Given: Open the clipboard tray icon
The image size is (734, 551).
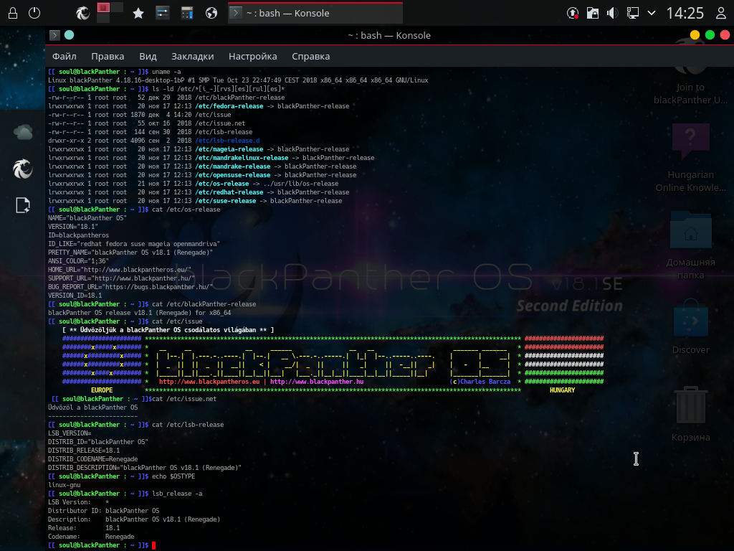Looking at the screenshot, I should pos(593,13).
